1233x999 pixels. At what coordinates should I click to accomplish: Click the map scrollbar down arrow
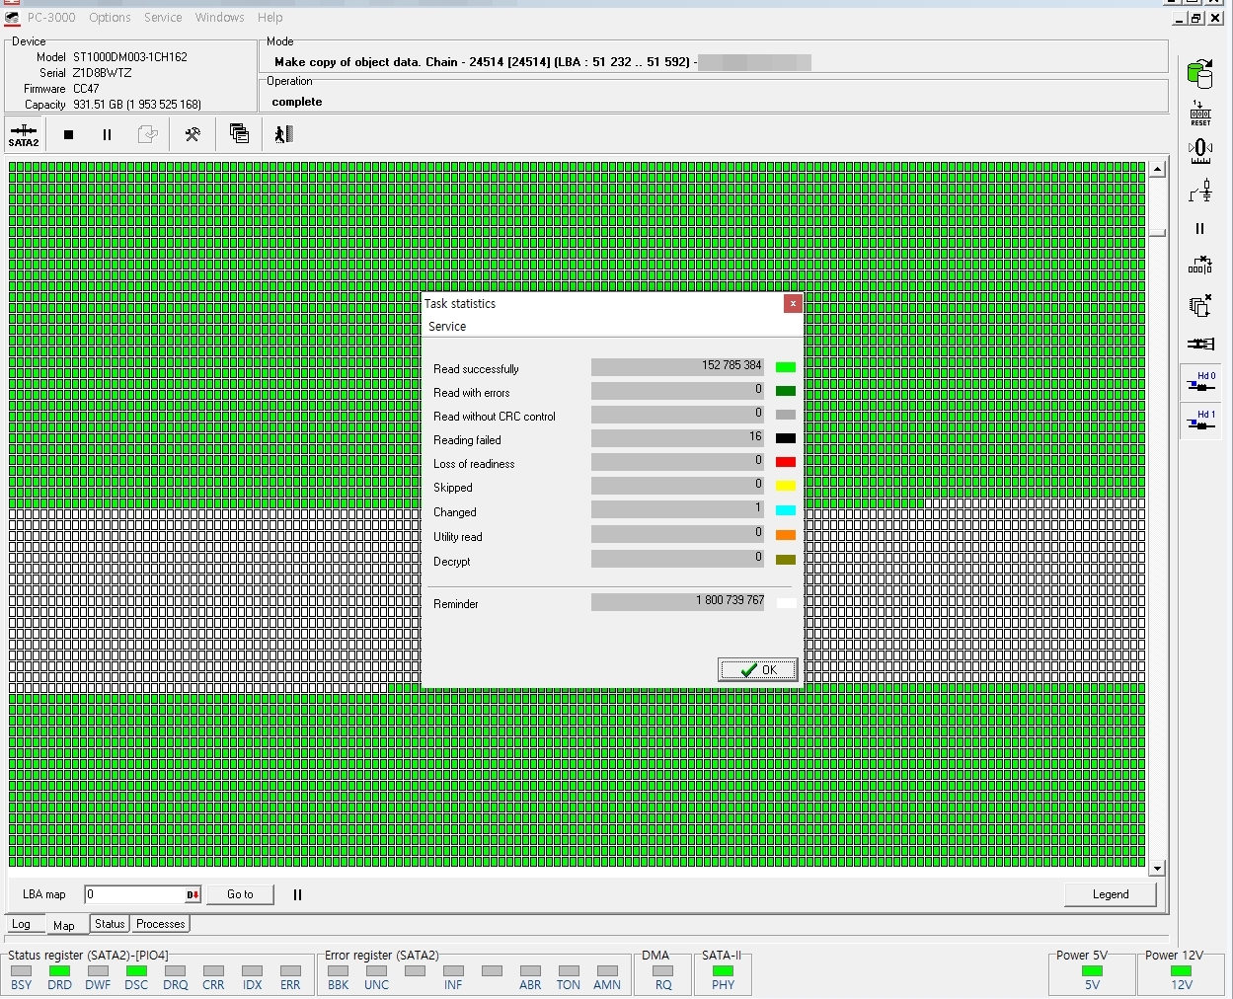pyautogui.click(x=1157, y=868)
